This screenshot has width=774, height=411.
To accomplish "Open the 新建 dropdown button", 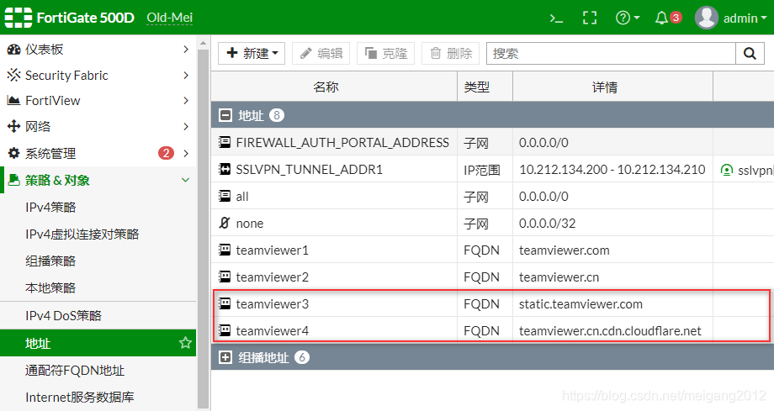I will [252, 53].
